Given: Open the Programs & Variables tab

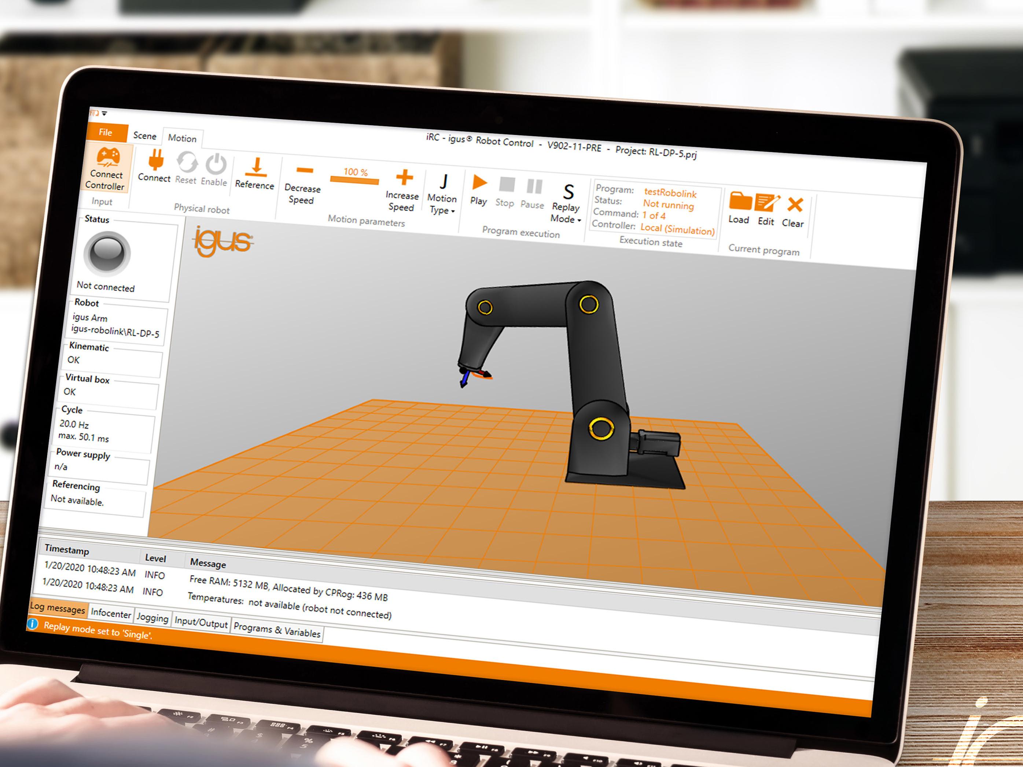Looking at the screenshot, I should pos(277,630).
